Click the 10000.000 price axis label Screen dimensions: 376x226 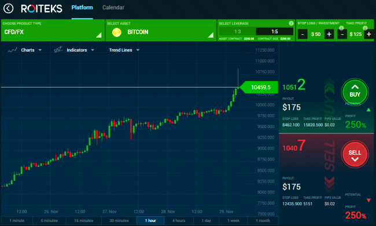265,105
